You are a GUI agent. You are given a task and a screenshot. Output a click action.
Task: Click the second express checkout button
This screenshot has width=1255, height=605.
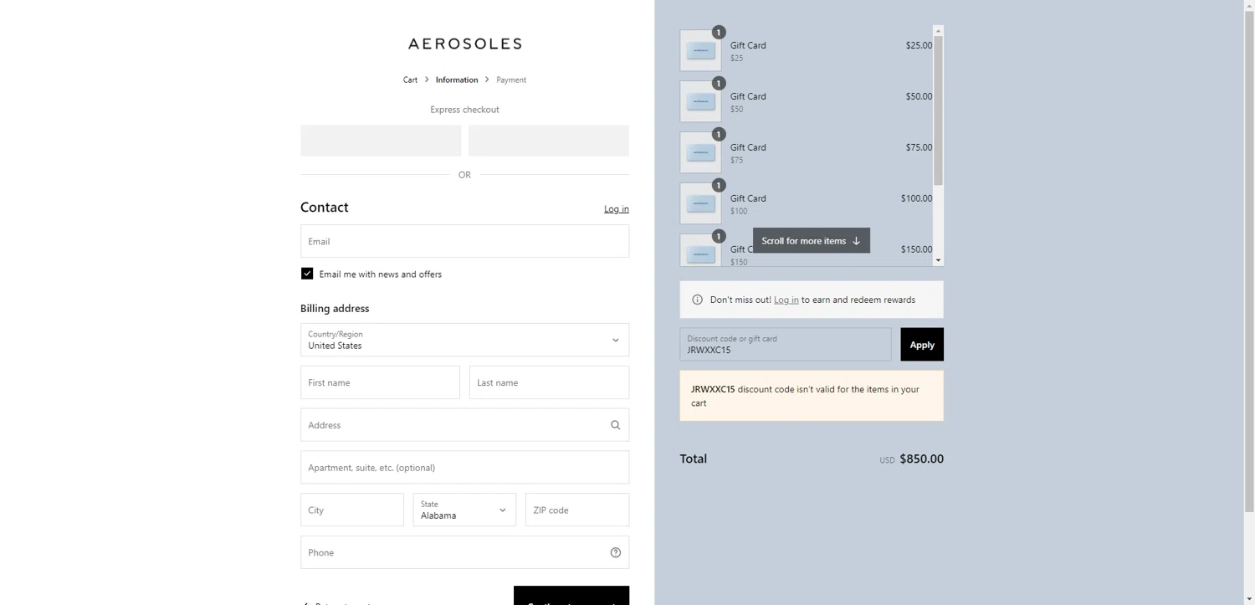coord(549,141)
